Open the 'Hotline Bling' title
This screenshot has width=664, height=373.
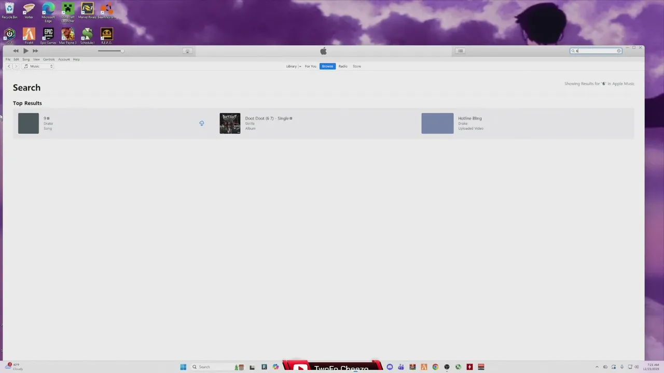tap(470, 118)
